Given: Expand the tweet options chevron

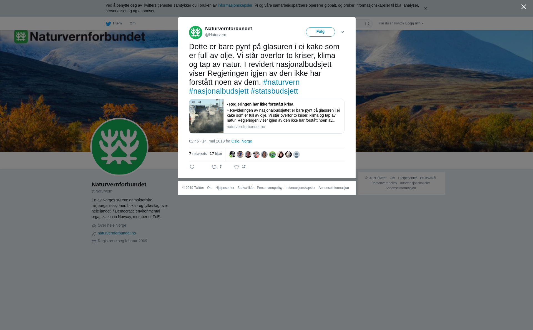Looking at the screenshot, I should tap(342, 32).
